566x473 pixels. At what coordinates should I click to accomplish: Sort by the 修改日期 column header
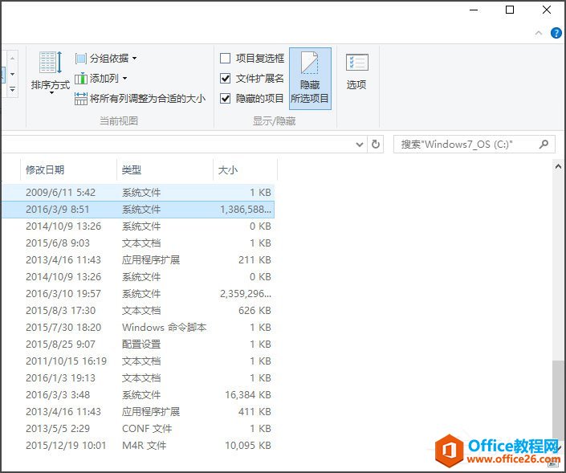pos(45,170)
